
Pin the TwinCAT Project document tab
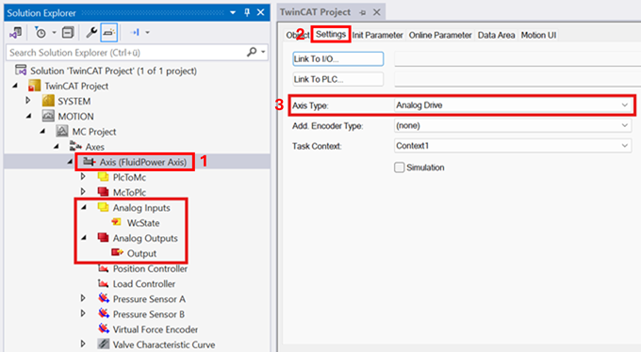pyautogui.click(x=363, y=12)
